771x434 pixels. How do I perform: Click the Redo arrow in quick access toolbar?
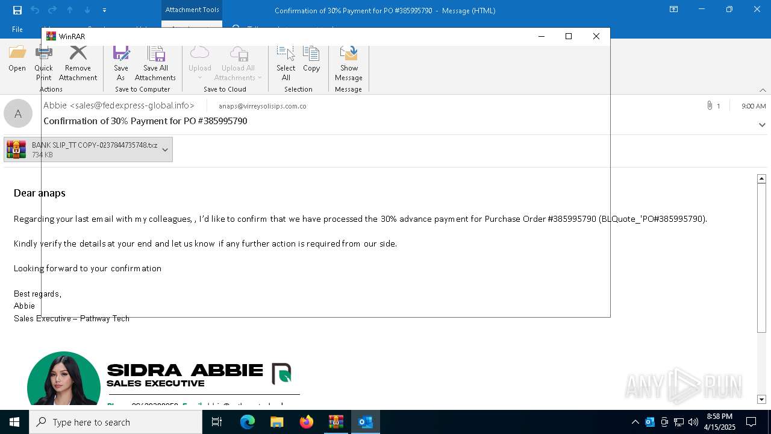point(52,10)
